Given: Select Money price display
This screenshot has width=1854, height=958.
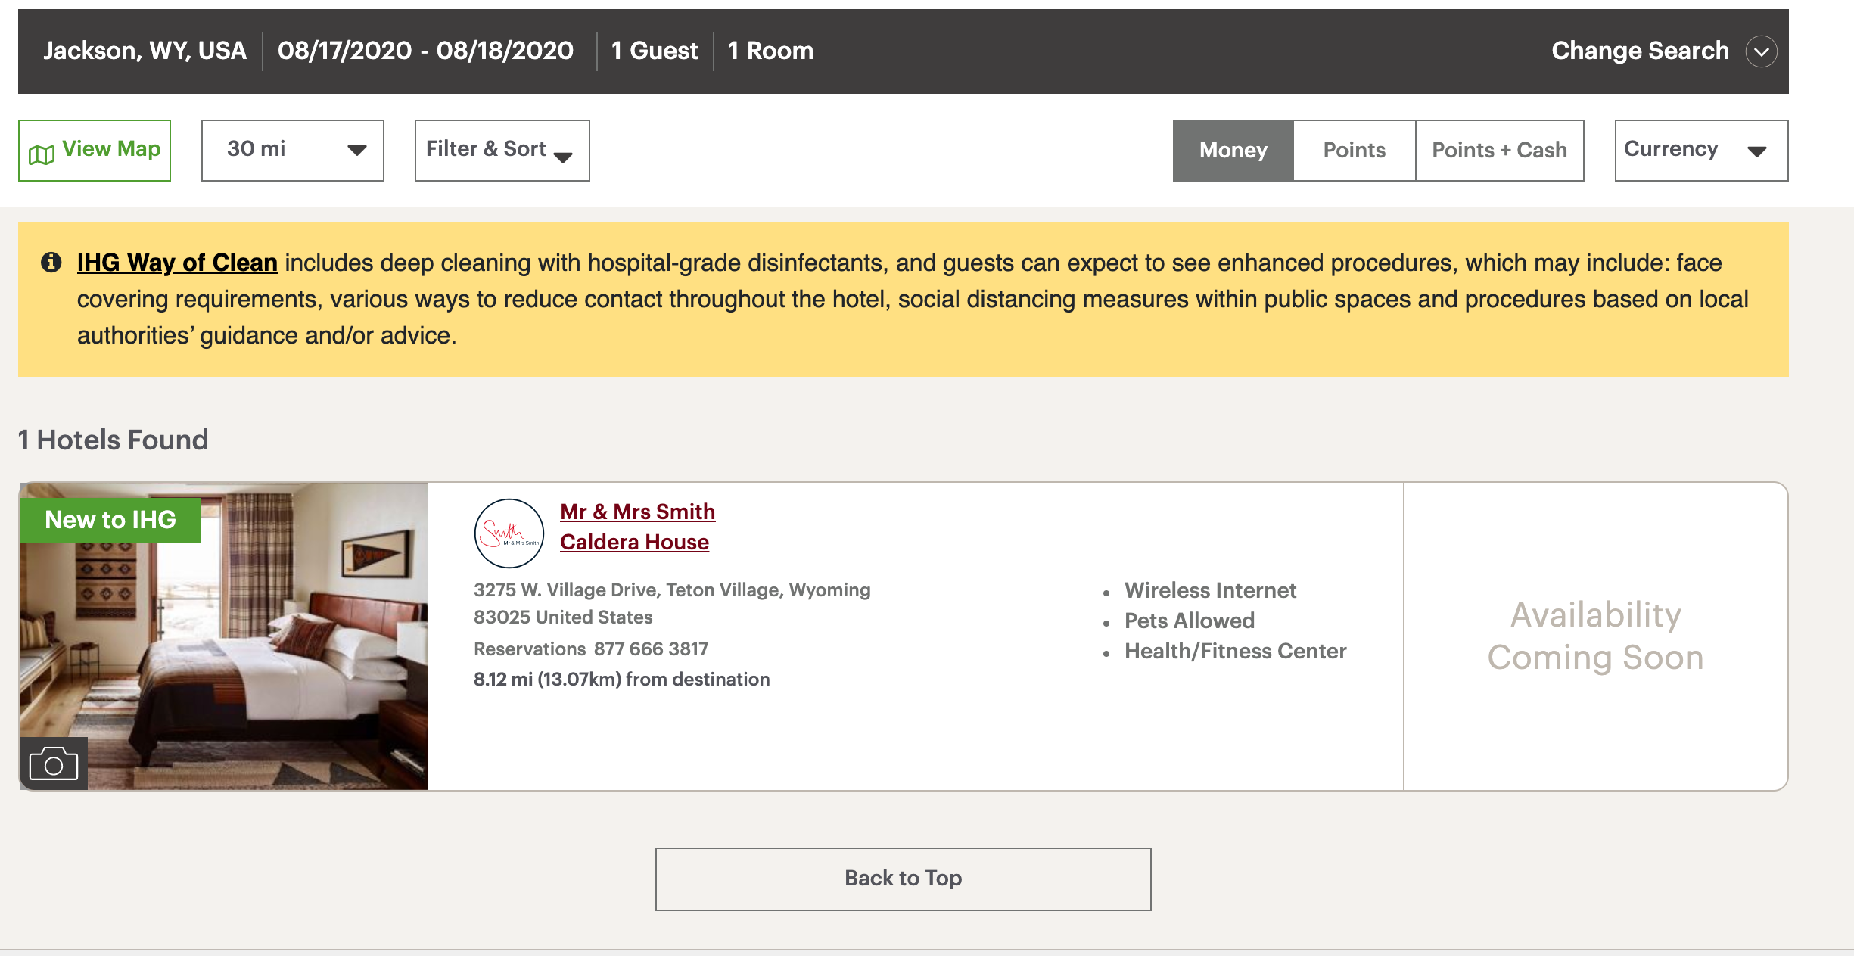Looking at the screenshot, I should 1233,150.
